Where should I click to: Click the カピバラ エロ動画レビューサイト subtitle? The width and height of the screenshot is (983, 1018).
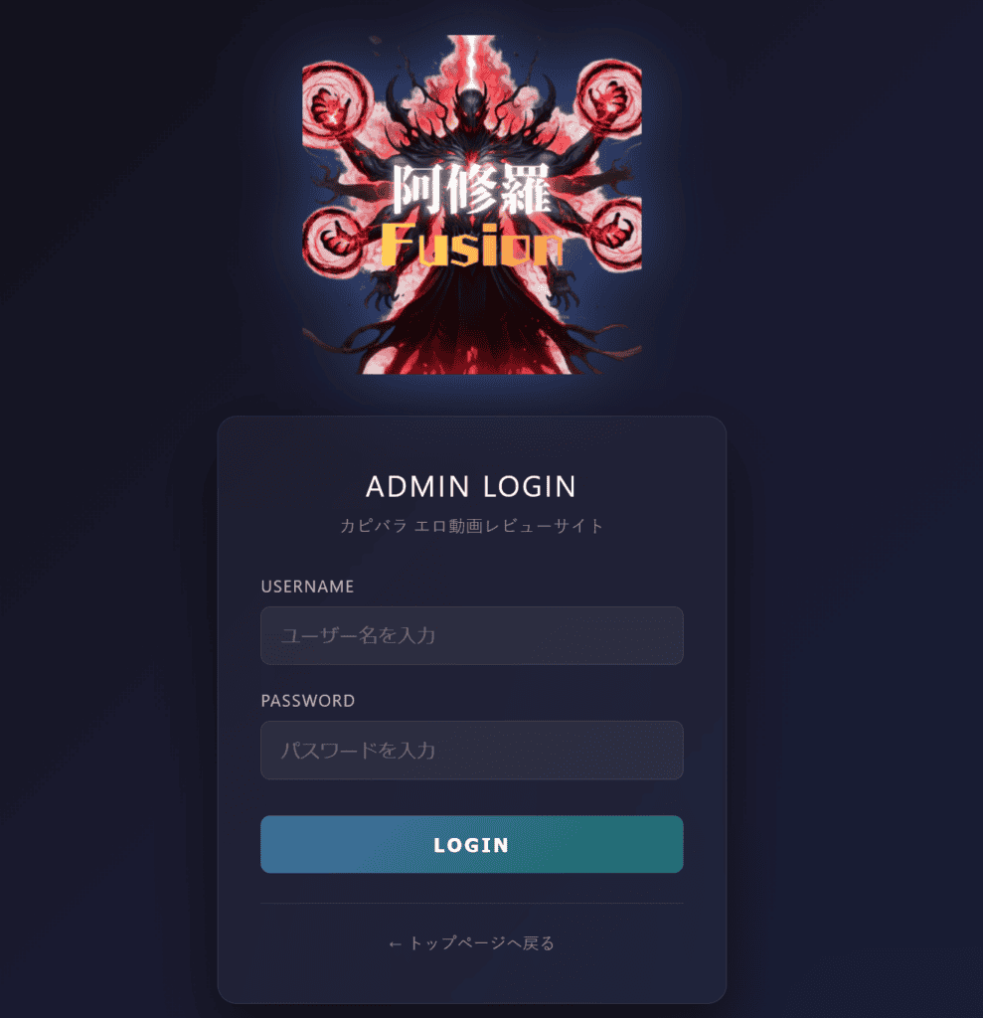(472, 525)
